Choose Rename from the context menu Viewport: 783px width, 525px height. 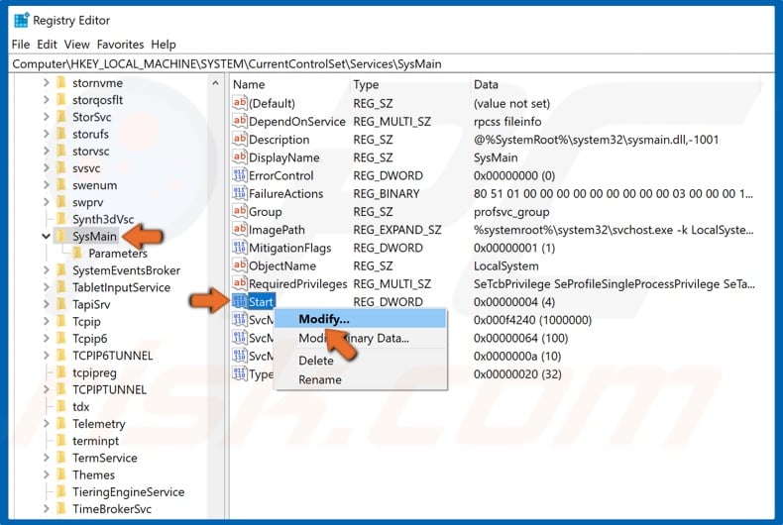pos(360,379)
